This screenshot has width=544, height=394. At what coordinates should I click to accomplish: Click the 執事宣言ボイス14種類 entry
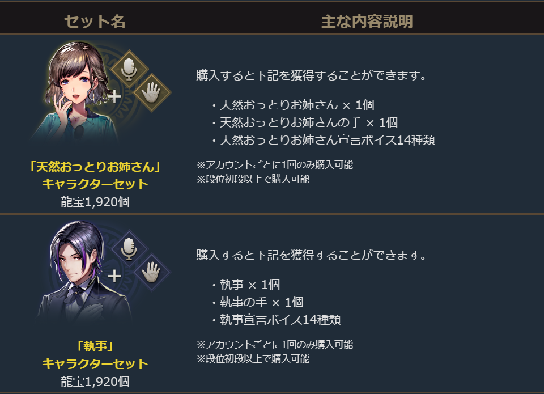pyautogui.click(x=280, y=320)
